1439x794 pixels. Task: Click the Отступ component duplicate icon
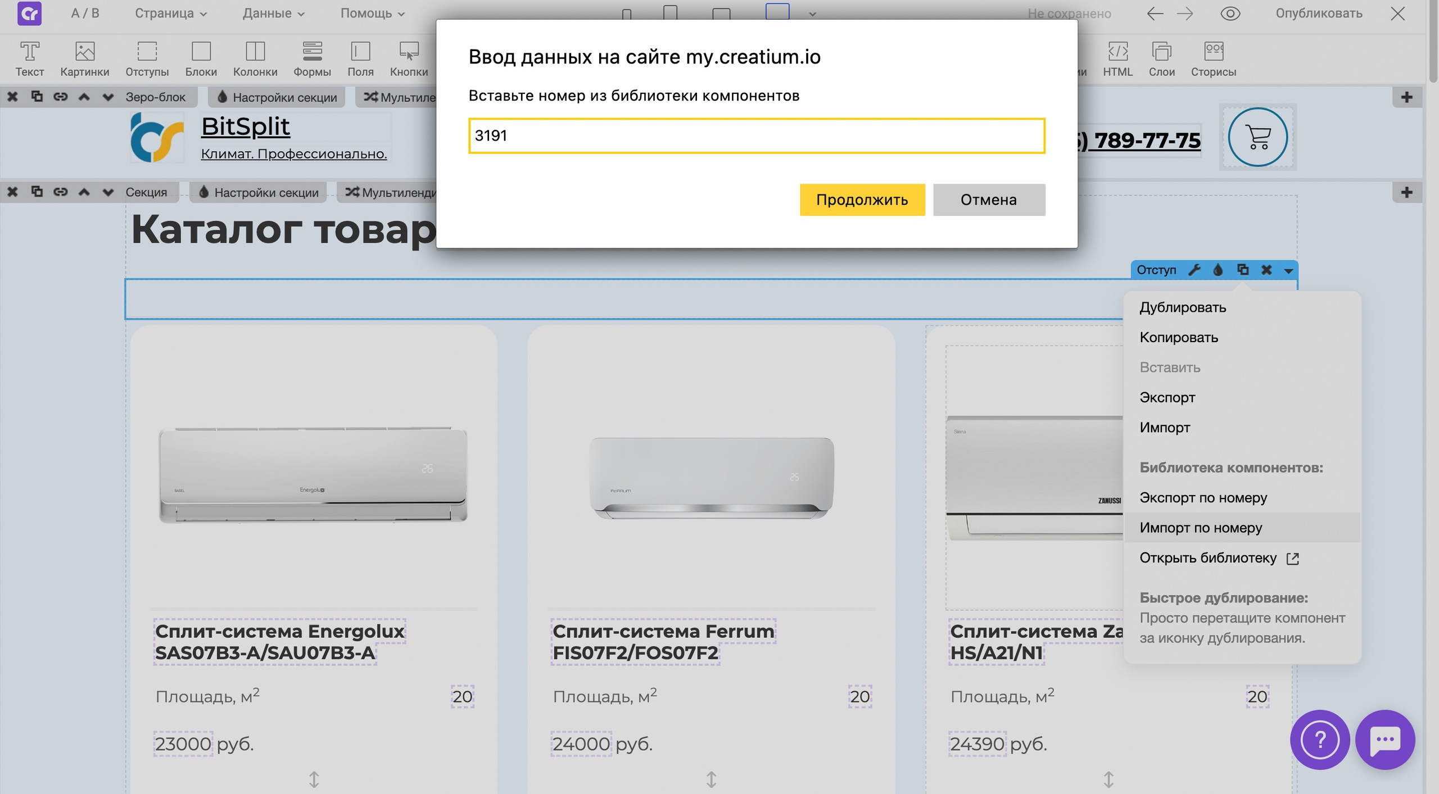pos(1242,270)
